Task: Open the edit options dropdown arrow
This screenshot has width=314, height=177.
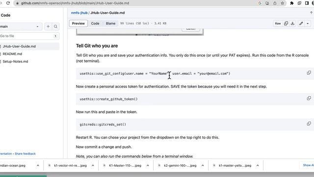Action: pos(308,24)
